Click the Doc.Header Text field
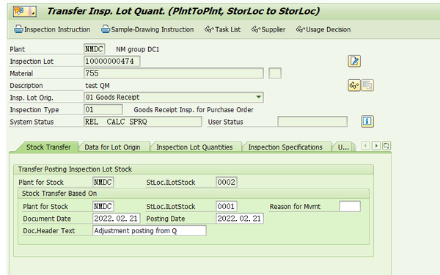The image size is (440, 275). 150,231
